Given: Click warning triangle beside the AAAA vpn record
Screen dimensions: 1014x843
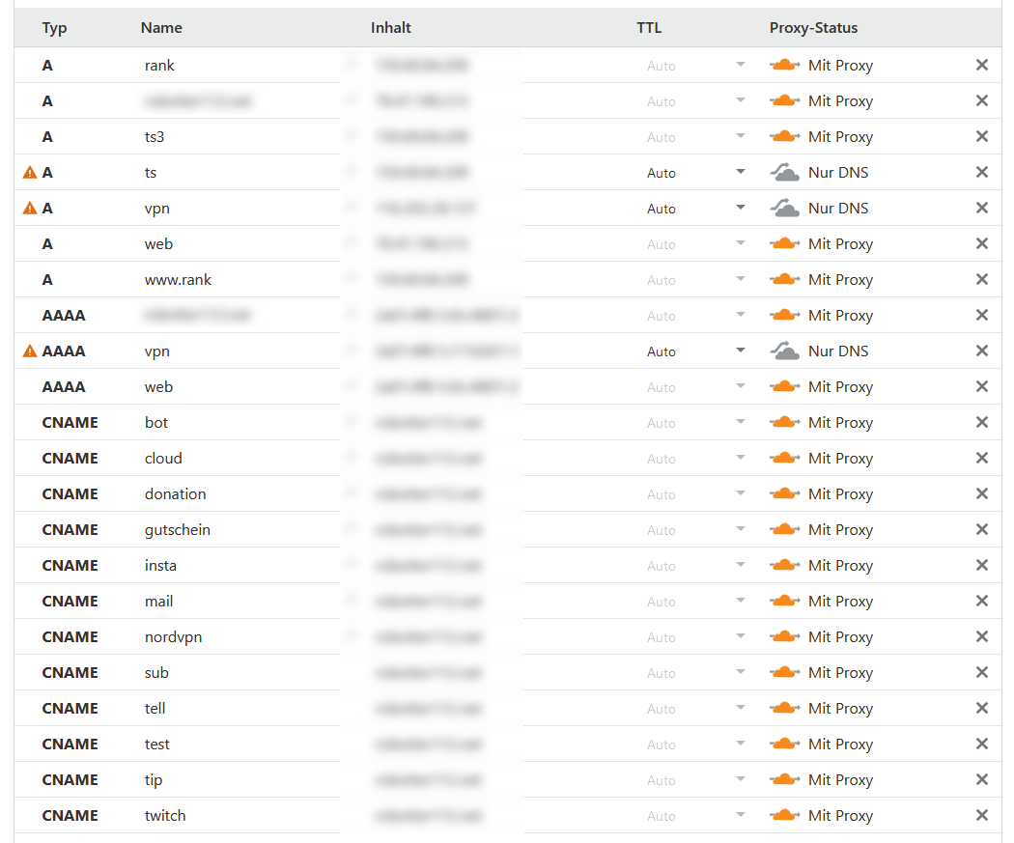Looking at the screenshot, I should point(30,351).
